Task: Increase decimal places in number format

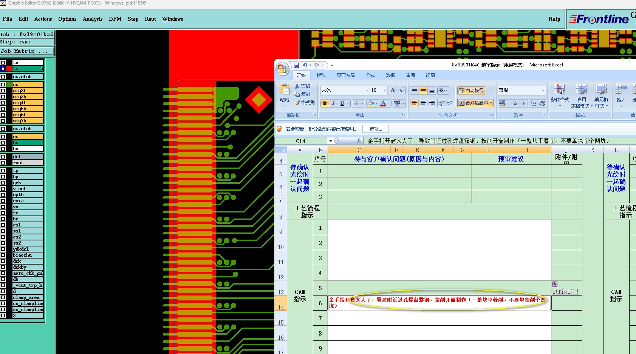Action: pyautogui.click(x=533, y=103)
